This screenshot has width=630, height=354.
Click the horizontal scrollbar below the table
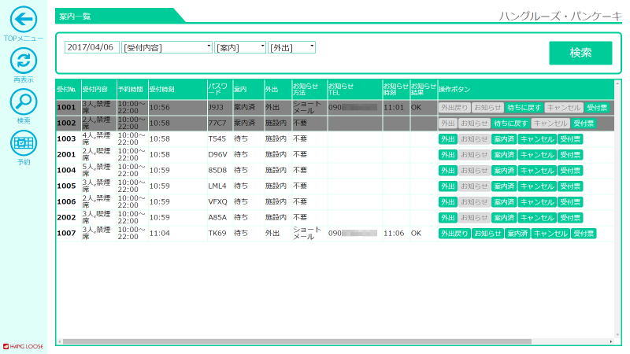(x=315, y=341)
